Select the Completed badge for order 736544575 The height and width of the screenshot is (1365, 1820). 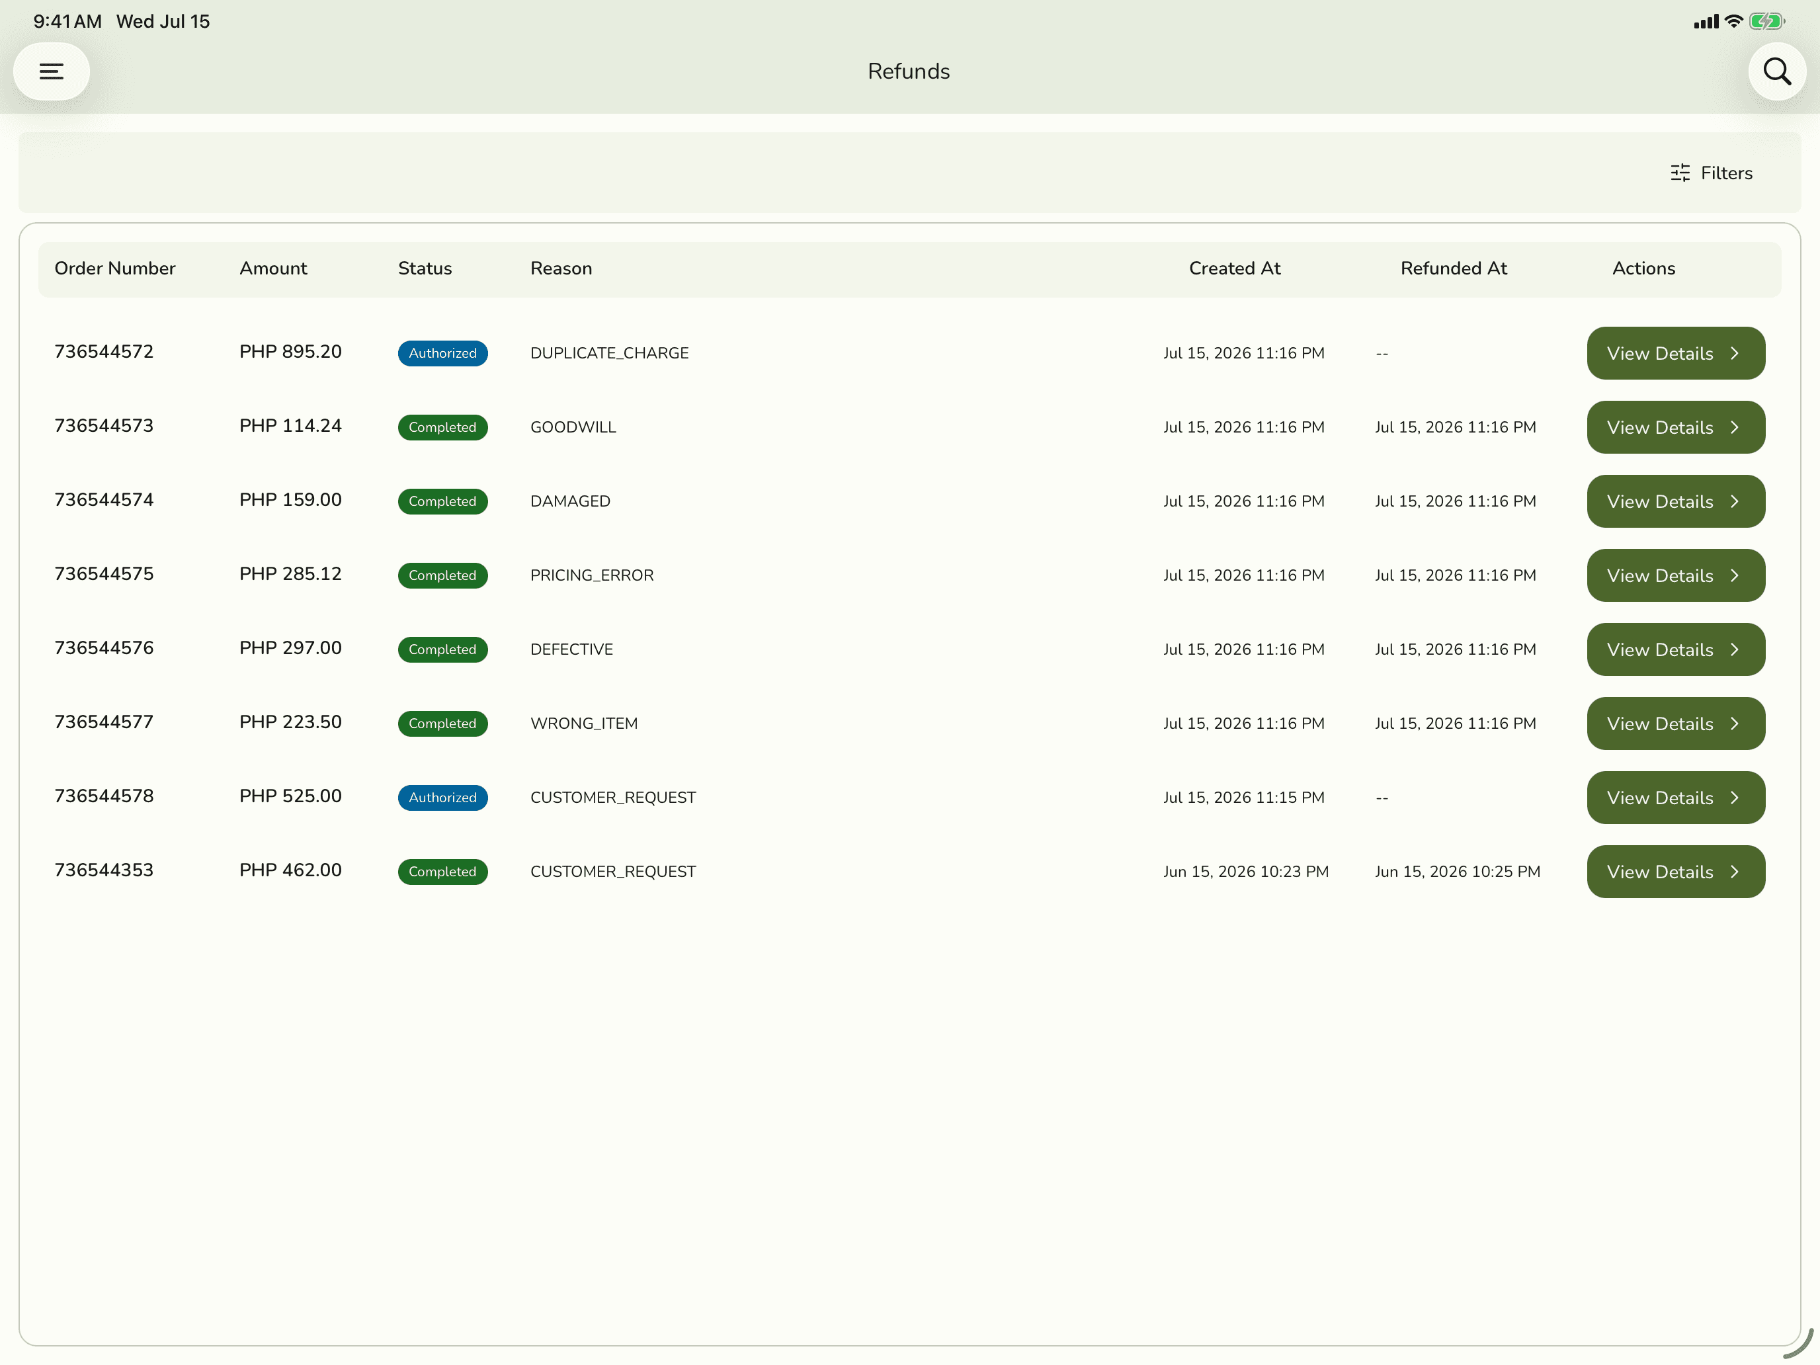point(442,575)
